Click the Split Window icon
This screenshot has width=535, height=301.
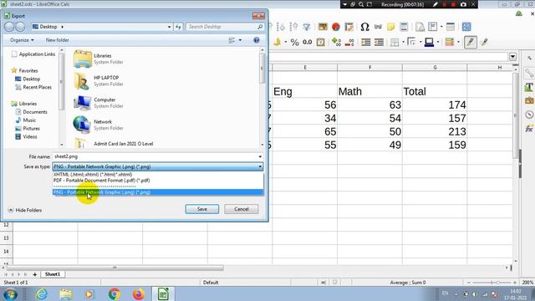(x=451, y=27)
